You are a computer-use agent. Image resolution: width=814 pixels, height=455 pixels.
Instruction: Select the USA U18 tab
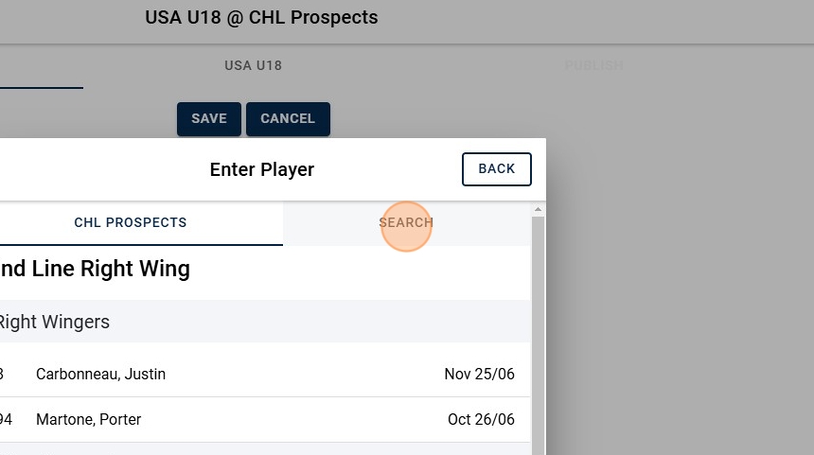253,66
